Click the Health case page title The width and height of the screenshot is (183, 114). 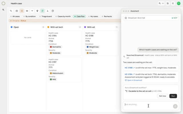[x=16, y=3]
